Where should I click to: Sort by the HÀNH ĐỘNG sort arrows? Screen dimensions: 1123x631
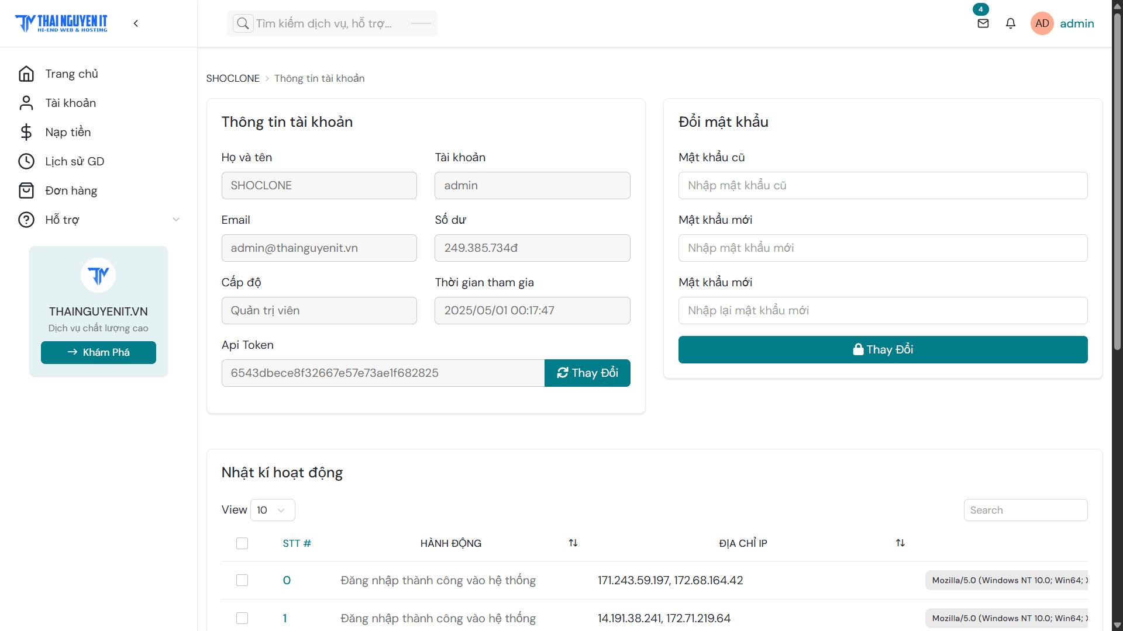pyautogui.click(x=573, y=543)
